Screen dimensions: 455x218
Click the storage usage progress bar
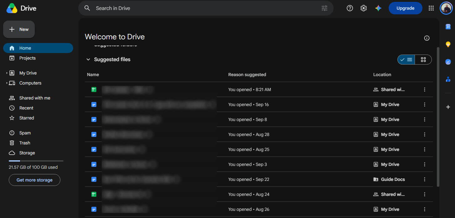click(x=36, y=161)
